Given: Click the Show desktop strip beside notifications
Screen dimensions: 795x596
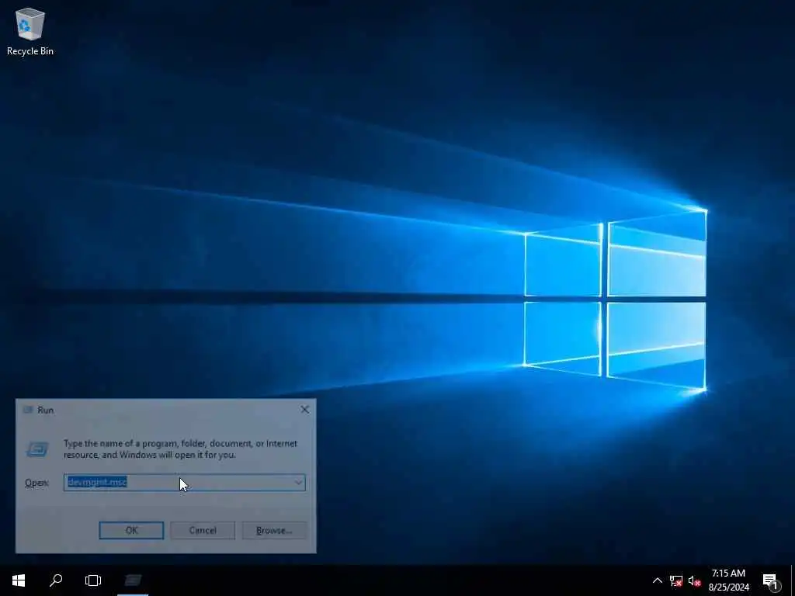Looking at the screenshot, I should 793,580.
